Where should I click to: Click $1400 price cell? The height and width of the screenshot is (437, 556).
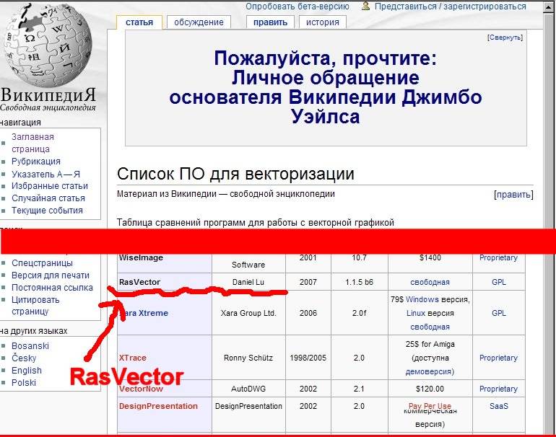(x=430, y=262)
